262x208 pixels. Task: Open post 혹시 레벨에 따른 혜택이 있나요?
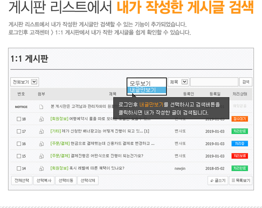pos(87,168)
